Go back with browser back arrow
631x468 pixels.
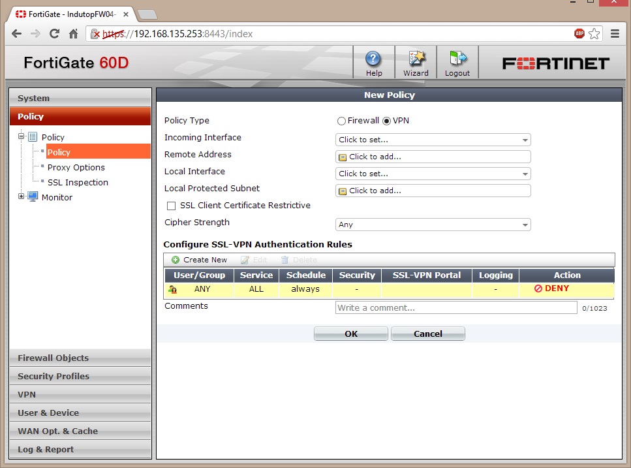coord(16,34)
